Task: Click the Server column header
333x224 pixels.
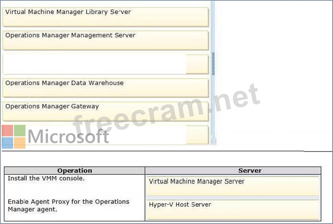Action: 233,171
